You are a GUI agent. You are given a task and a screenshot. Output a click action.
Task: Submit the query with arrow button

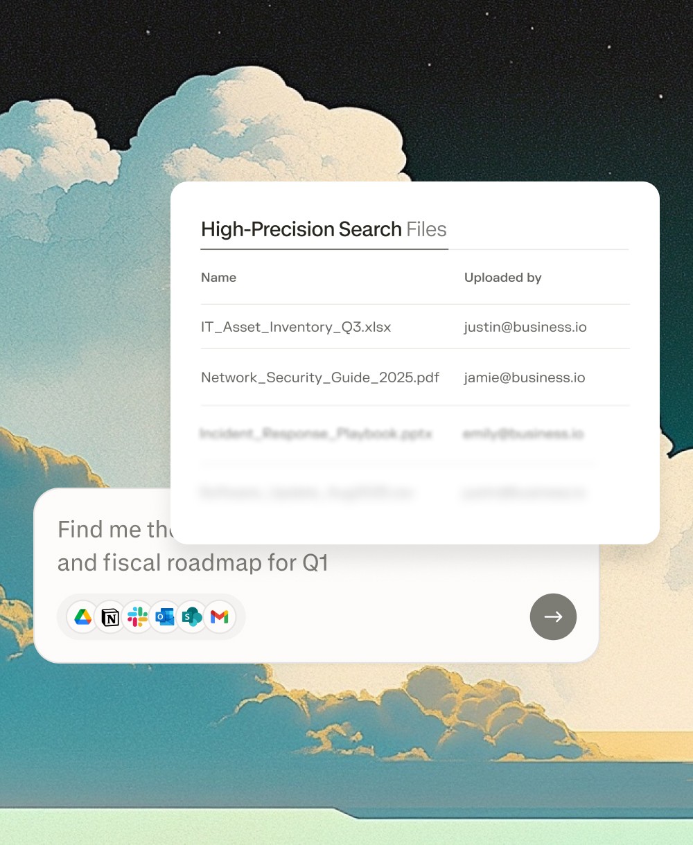pos(553,616)
